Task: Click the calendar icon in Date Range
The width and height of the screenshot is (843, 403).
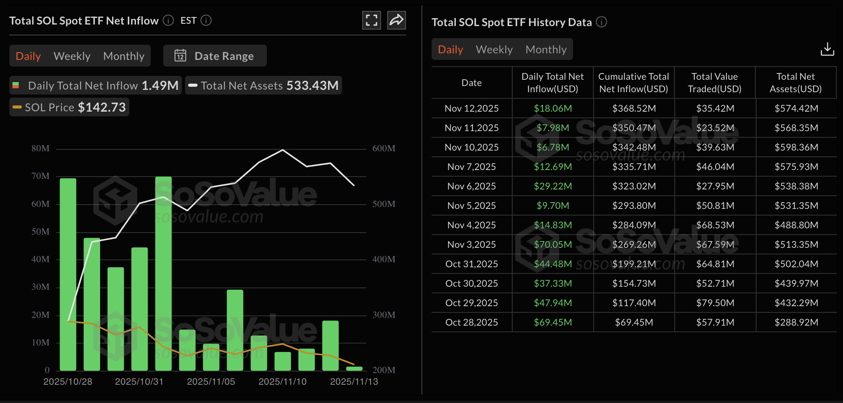Action: [180, 56]
